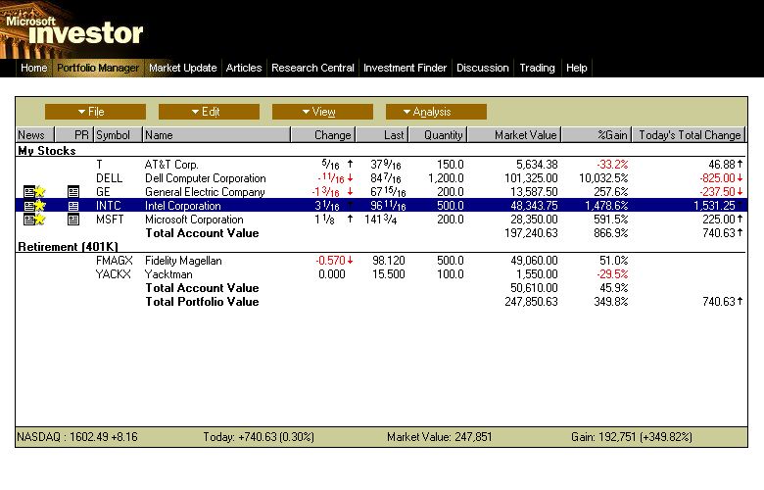This screenshot has height=490, width=764.
Task: Open the press release icon for INTC
Action: click(x=73, y=206)
